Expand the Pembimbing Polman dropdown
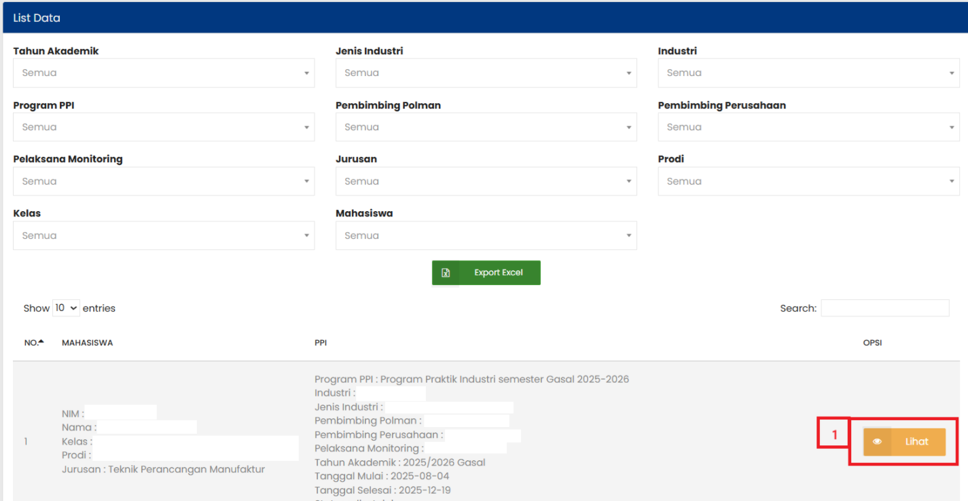The width and height of the screenshot is (968, 501). pos(486,127)
